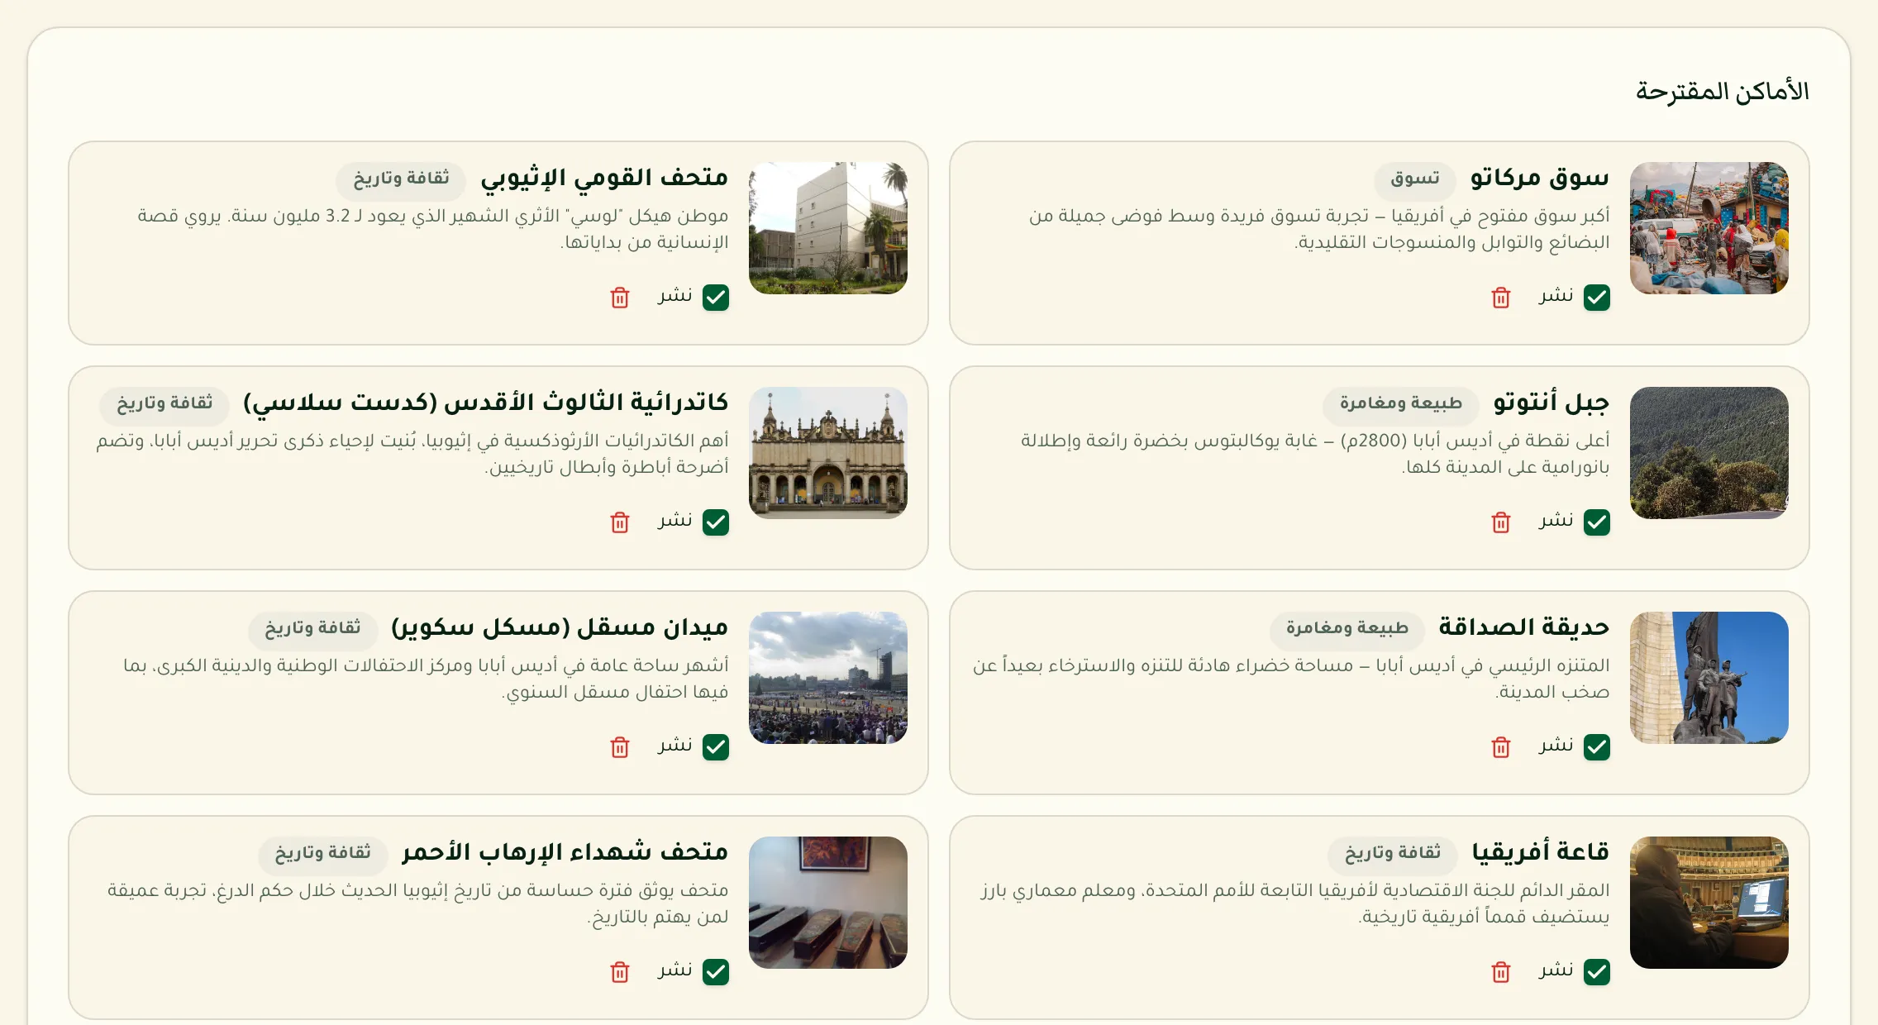Open the حديقة الصداقة statue photo

[x=1709, y=678]
